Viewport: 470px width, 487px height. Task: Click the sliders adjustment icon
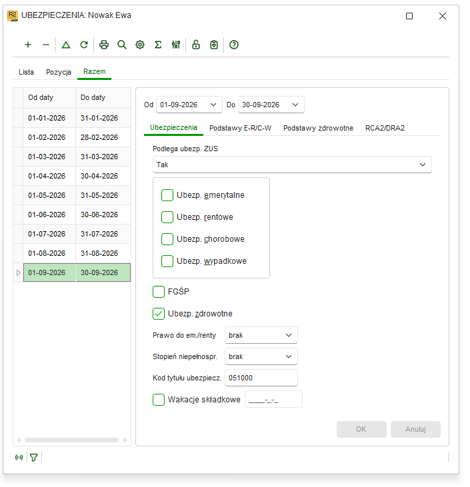[176, 45]
